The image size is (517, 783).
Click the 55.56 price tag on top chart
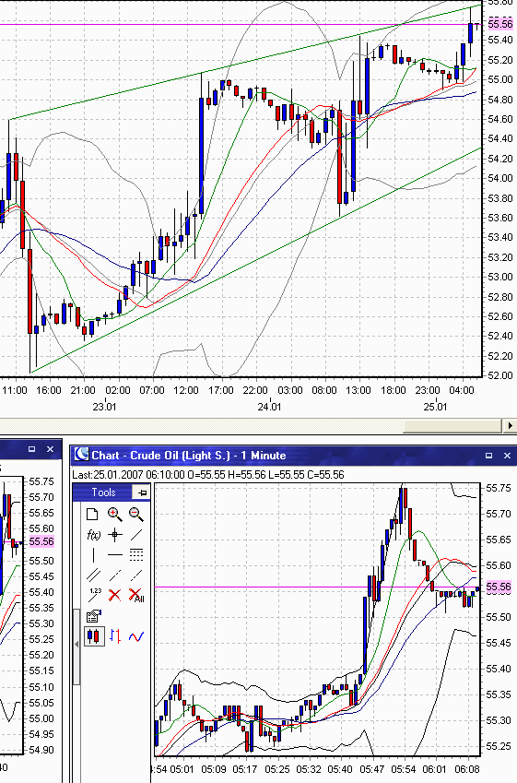(500, 23)
